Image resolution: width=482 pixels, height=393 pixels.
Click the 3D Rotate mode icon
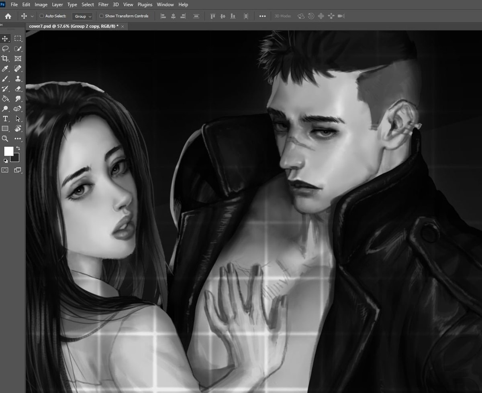point(301,16)
